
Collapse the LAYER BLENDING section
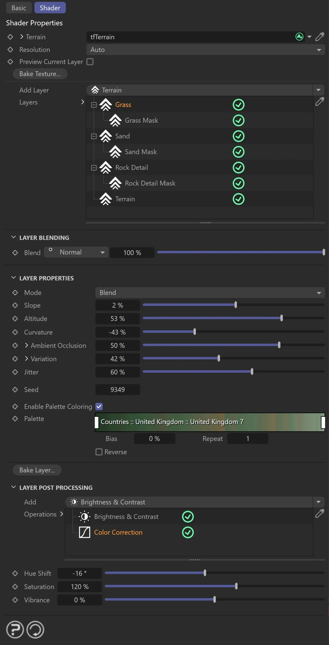point(13,238)
